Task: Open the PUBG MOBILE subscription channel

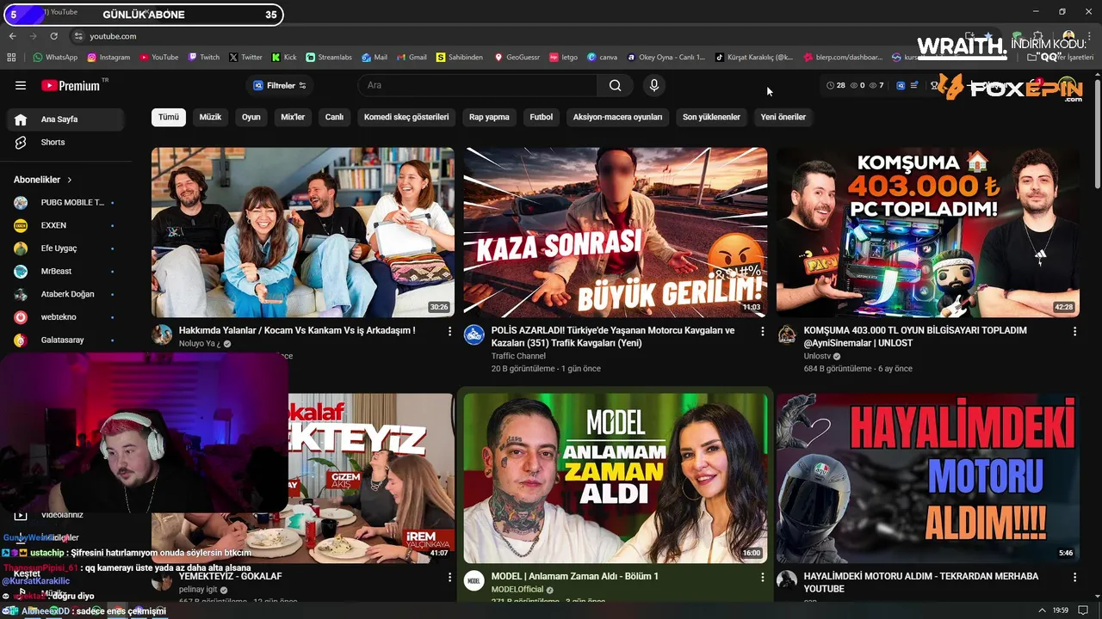Action: 65,202
